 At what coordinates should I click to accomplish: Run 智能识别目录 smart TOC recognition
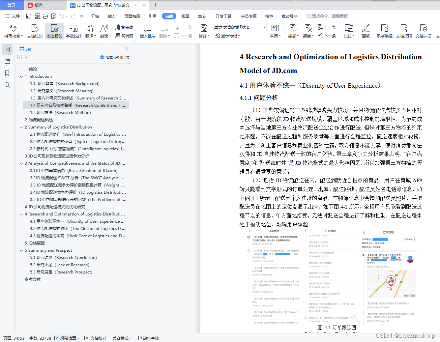click(115, 57)
